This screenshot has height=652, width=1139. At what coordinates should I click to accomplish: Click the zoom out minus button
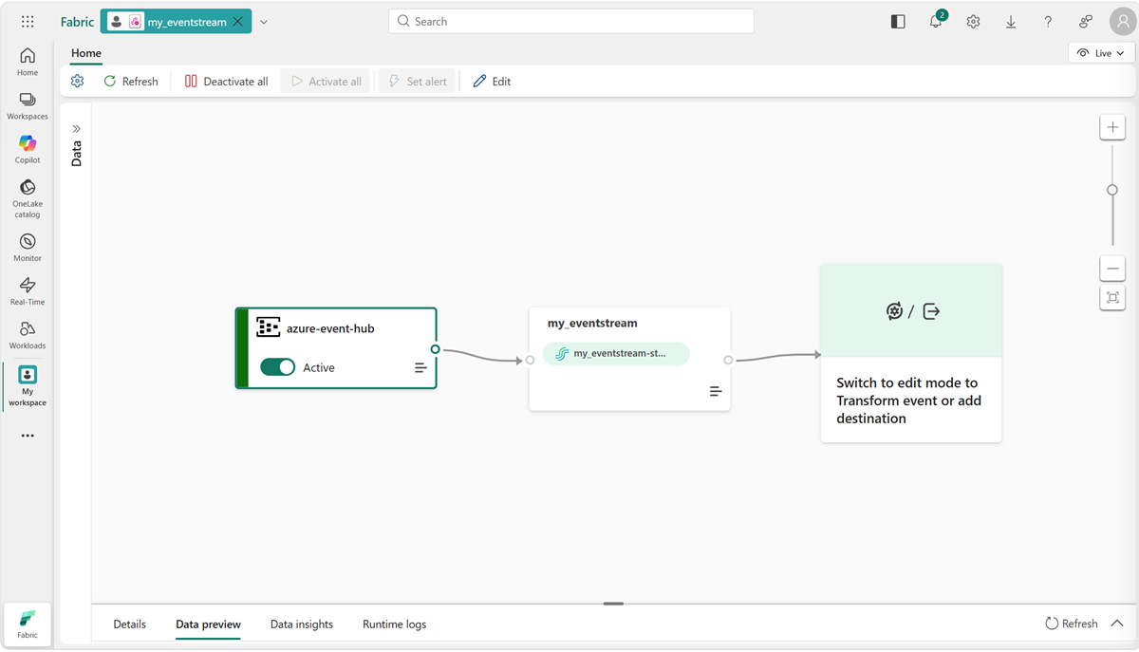(1112, 269)
